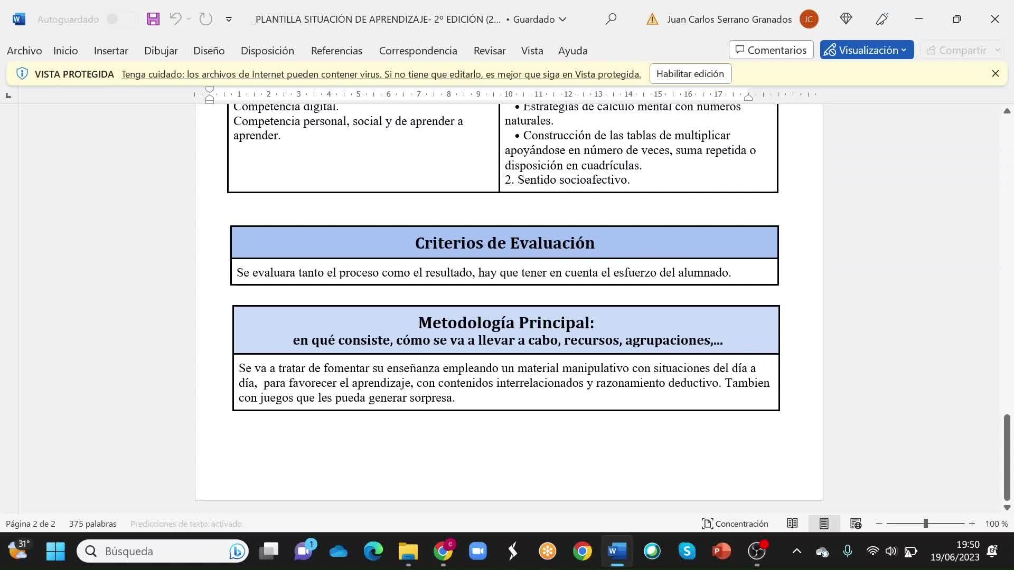Dismiss the Vista protegida warning bar

[x=996, y=74]
